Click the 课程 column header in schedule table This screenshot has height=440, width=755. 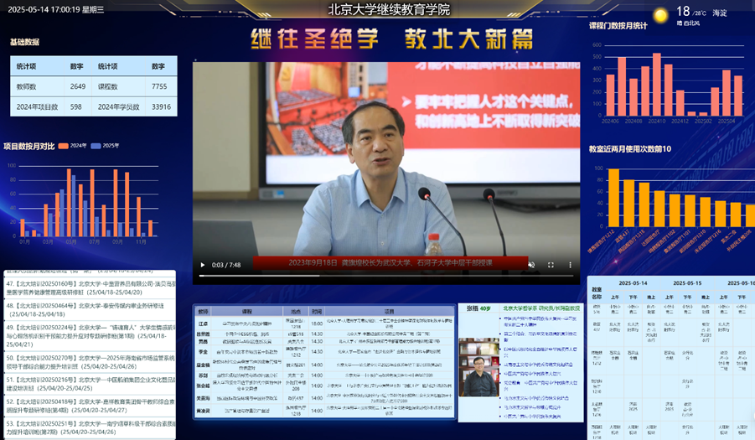point(247,312)
